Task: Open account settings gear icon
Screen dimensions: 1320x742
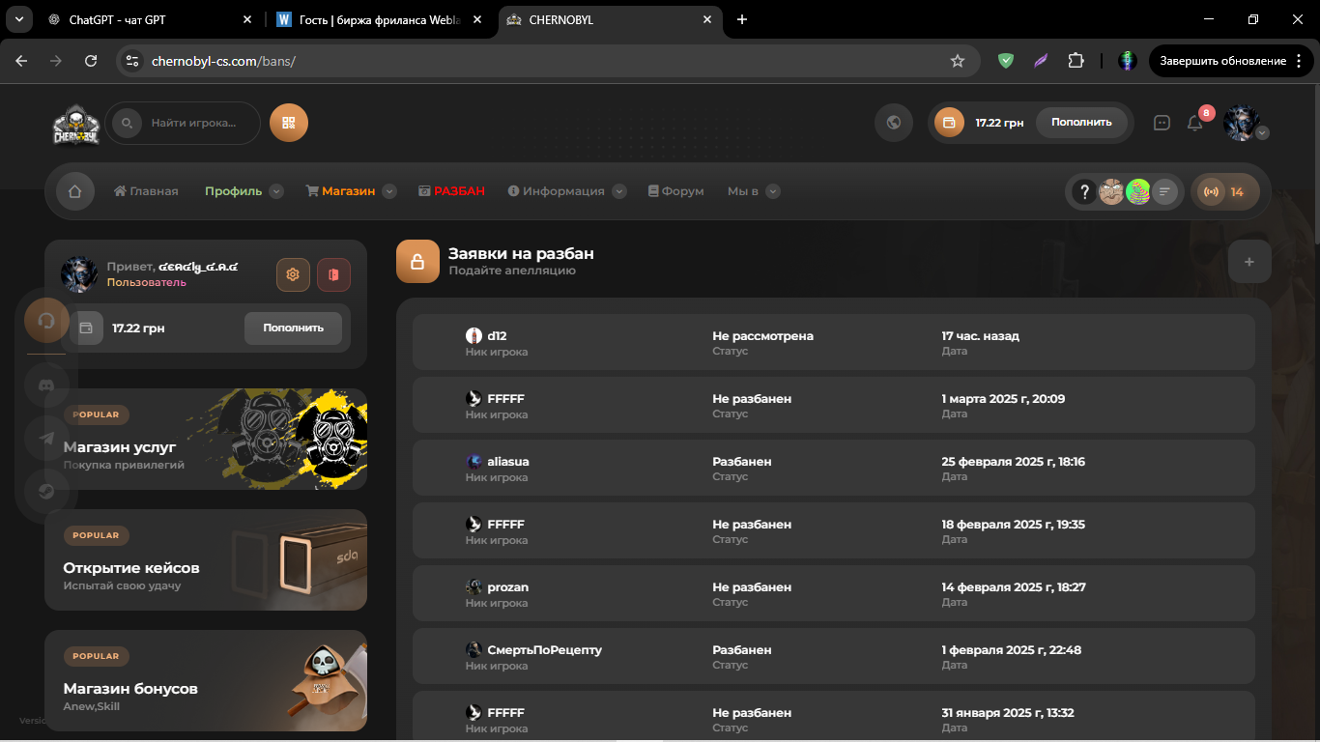Action: (x=293, y=274)
